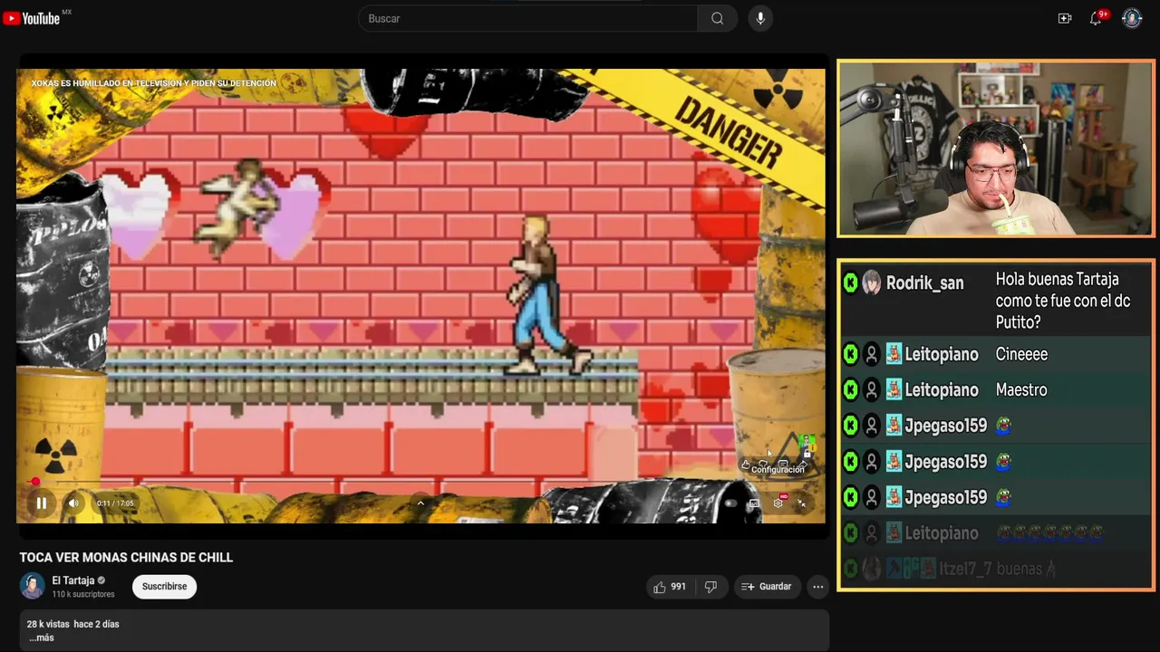
Task: Click the video title TOCA VER MONAS CHINAS DE CHILL
Action: tap(126, 558)
